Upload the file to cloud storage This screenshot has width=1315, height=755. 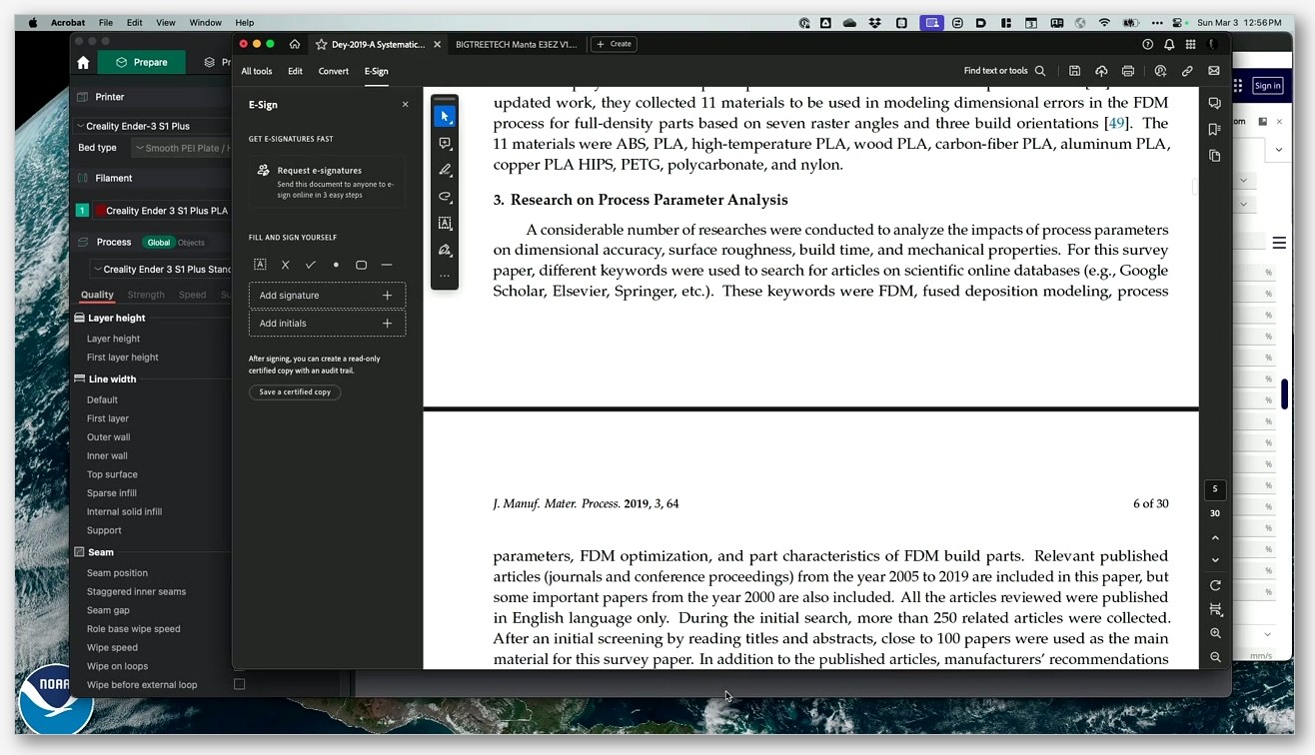coord(1101,71)
